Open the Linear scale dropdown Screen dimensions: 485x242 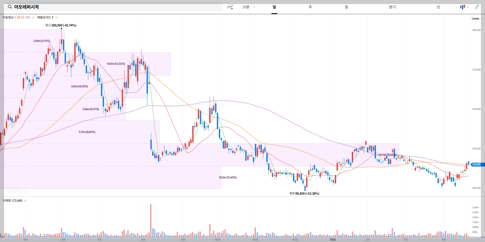(x=477, y=19)
